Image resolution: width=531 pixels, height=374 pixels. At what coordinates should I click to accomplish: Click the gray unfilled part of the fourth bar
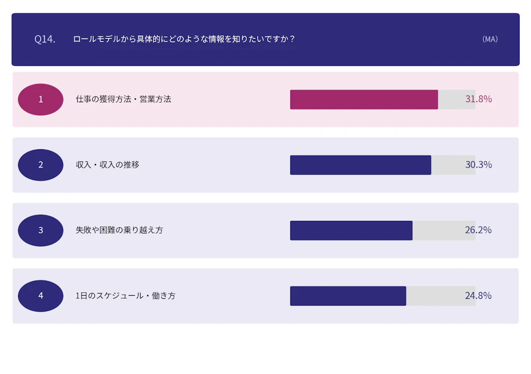(435, 296)
